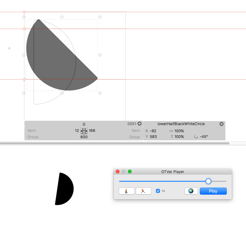Click the X position field showing -92
Viewport: 246px width, 230px height.
[x=153, y=131]
